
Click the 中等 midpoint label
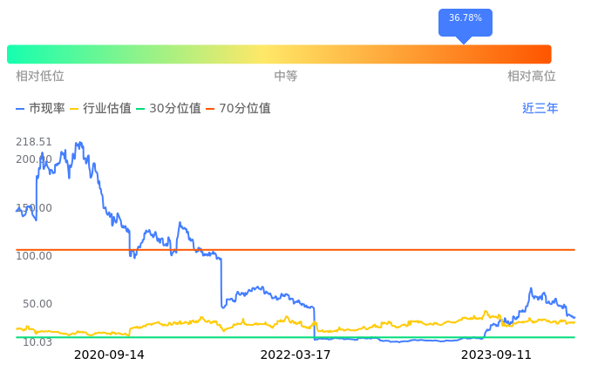tap(286, 77)
